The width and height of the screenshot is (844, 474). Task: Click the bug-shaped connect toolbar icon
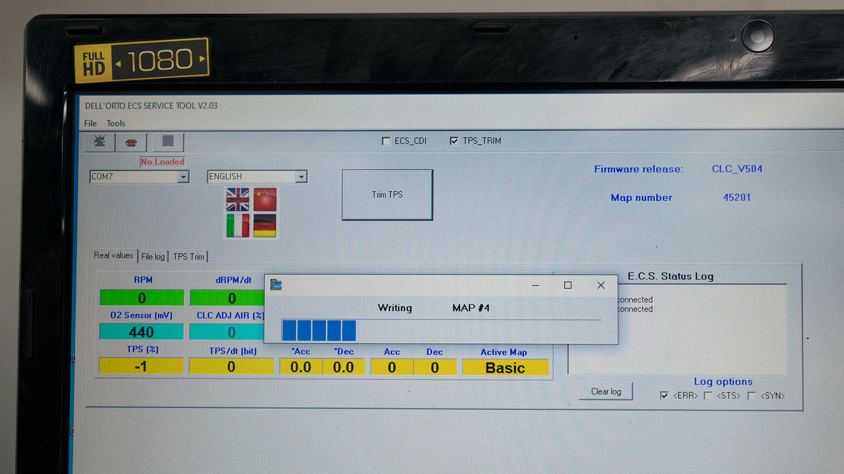click(x=100, y=142)
